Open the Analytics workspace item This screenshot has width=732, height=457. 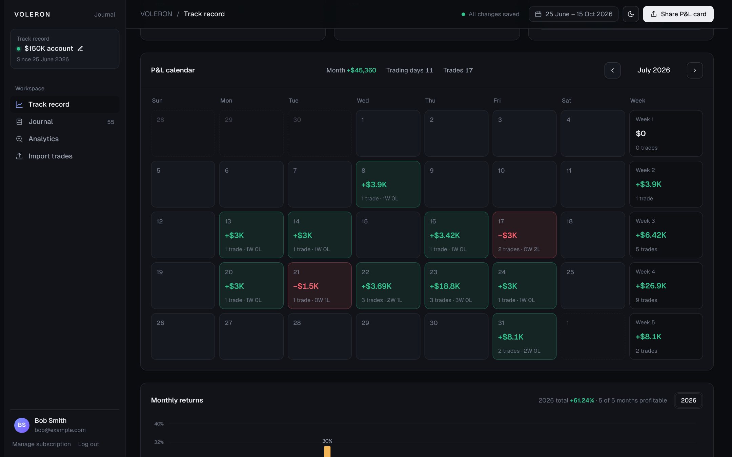pyautogui.click(x=65, y=139)
